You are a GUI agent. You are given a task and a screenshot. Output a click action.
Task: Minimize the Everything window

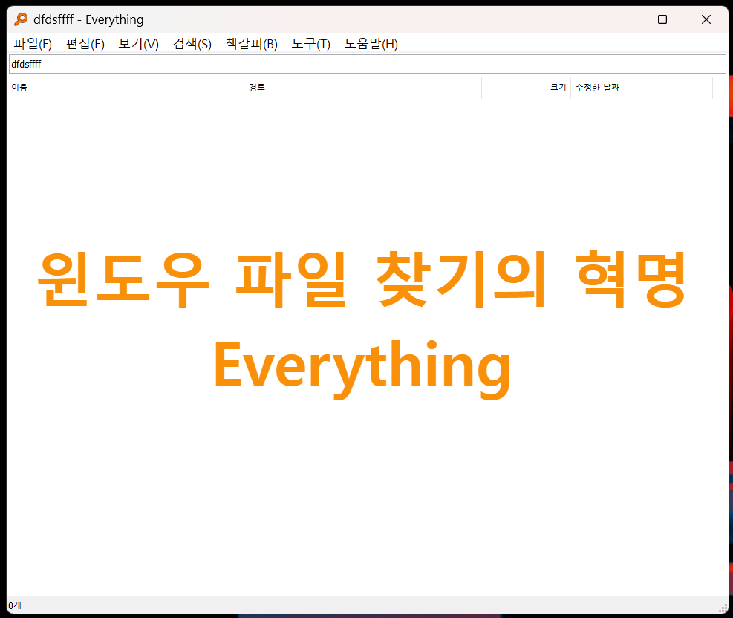[x=619, y=19]
